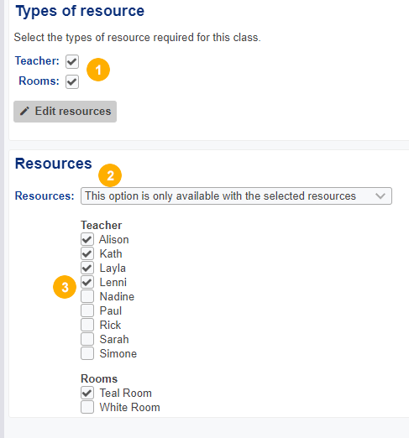
Task: Click the Resources section heading
Action: tap(53, 164)
